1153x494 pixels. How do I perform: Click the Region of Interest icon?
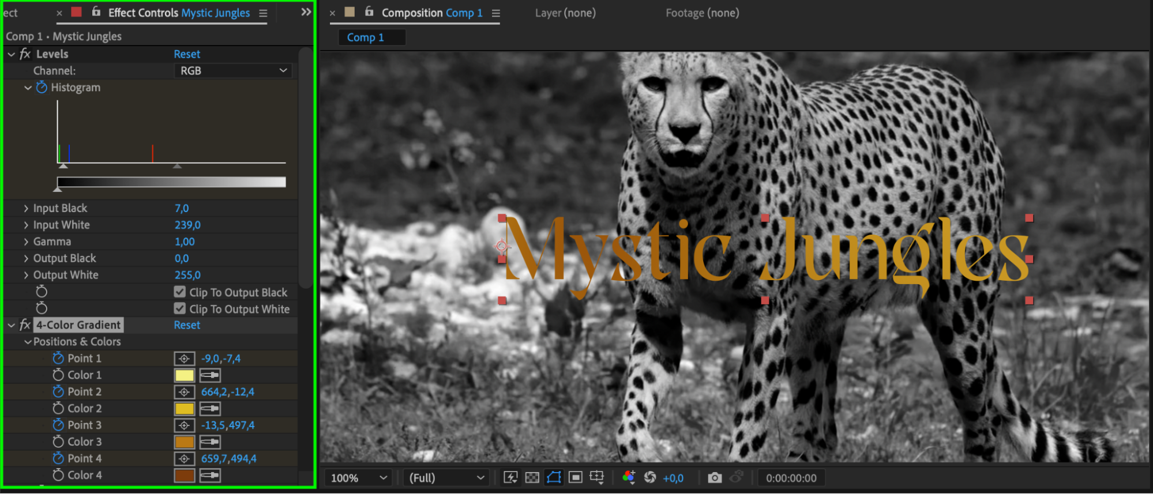(x=575, y=477)
